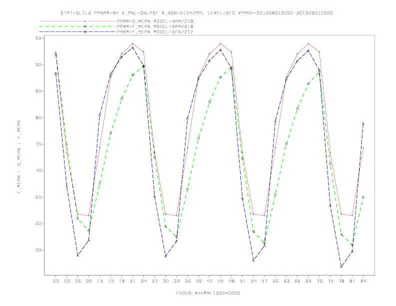The height and width of the screenshot is (306, 396).
Task: Click x-axis forecast hour label 15
Action: click(x=110, y=281)
